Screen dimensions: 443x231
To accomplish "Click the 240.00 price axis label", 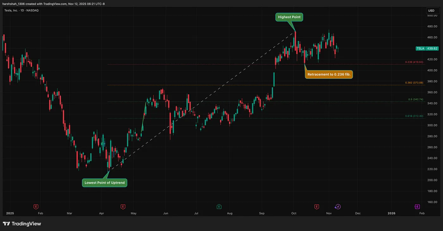I will tap(432, 158).
